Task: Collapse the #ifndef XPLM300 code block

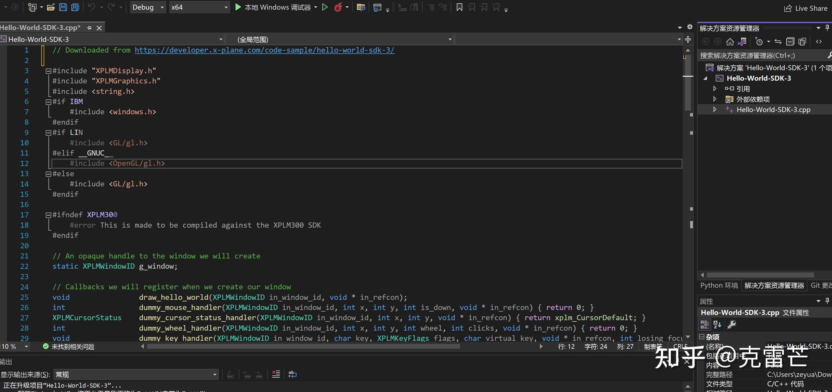Action: point(48,215)
